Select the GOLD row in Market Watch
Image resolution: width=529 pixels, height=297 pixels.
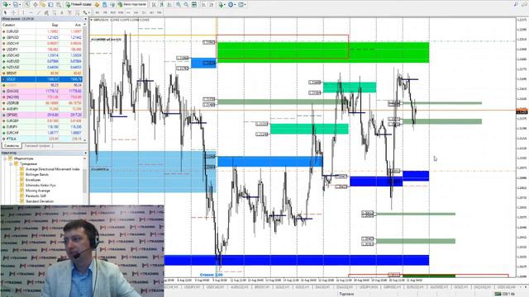pos(42,79)
